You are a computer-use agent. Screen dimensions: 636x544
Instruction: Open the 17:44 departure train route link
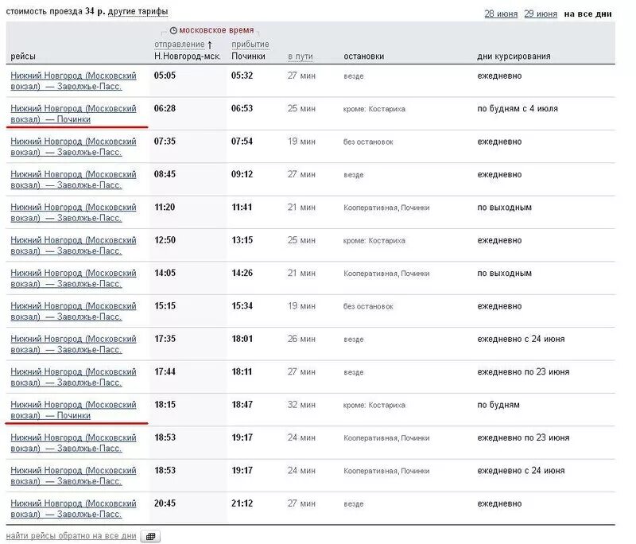point(73,377)
